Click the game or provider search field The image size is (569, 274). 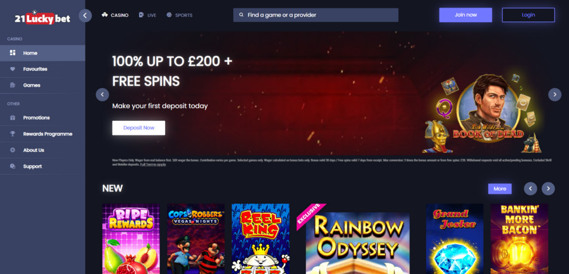coord(315,15)
